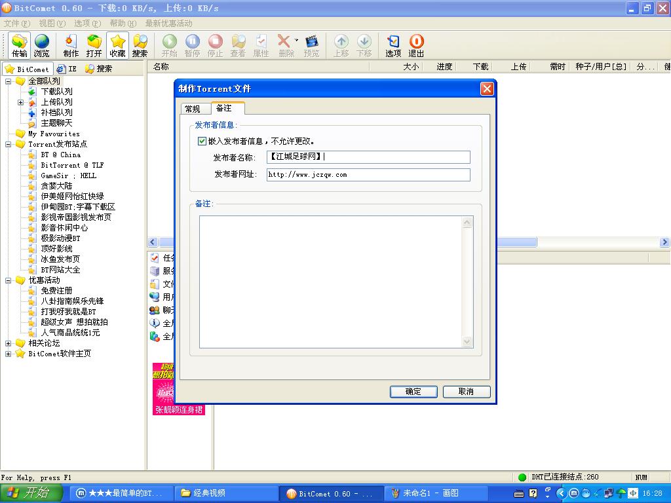Click the 发布者名称 input field
Image resolution: width=671 pixels, height=503 pixels.
point(368,157)
